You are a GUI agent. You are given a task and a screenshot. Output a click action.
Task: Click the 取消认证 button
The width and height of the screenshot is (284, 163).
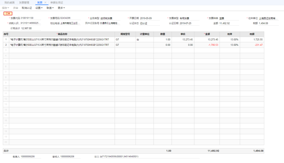27,8
